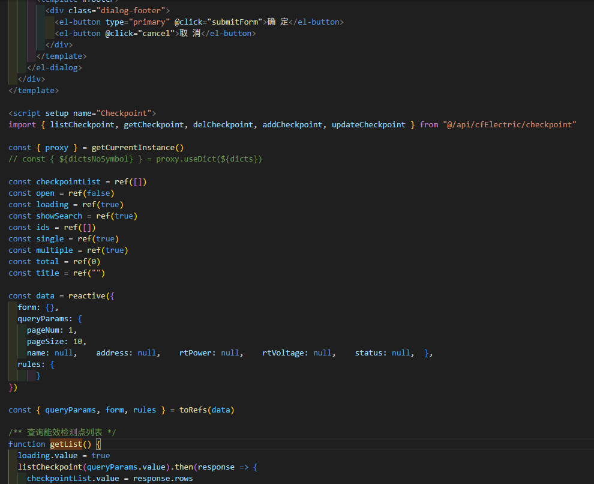Click the total variable declaration
This screenshot has height=484, width=594.
[x=47, y=262]
